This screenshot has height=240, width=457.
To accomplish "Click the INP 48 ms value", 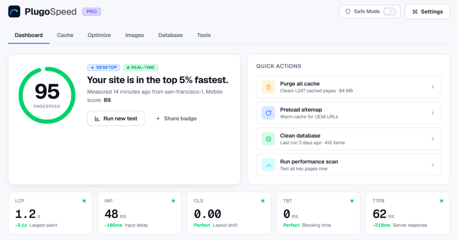I will point(116,214).
